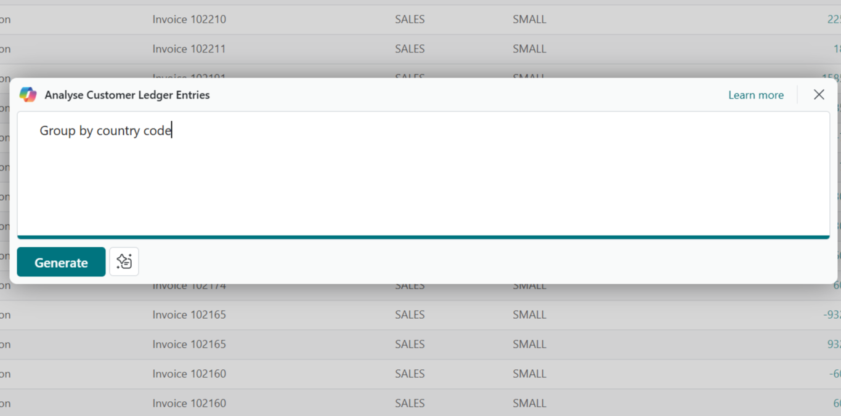This screenshot has width=841, height=416.
Task: Click the Generate button
Action: 61,262
